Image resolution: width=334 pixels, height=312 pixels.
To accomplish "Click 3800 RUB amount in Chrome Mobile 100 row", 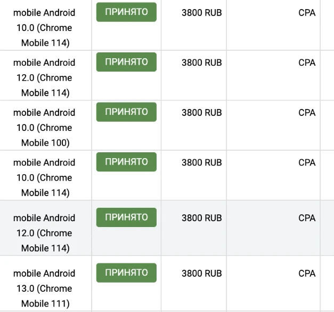I will pos(202,112).
